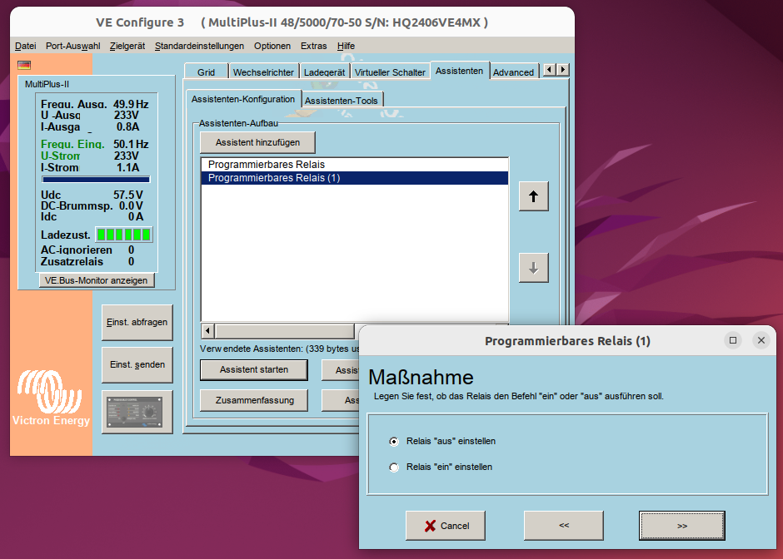Image resolution: width=783 pixels, height=559 pixels.
Task: Click the Maßnahme heading in dialog
Action: click(x=421, y=377)
